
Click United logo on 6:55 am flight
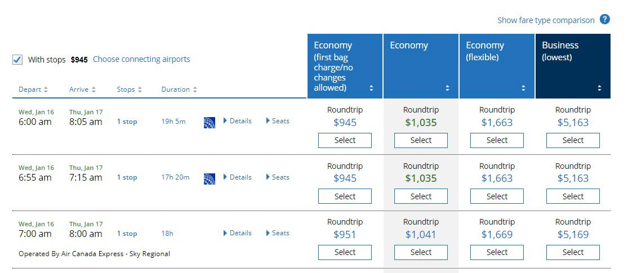210,178
